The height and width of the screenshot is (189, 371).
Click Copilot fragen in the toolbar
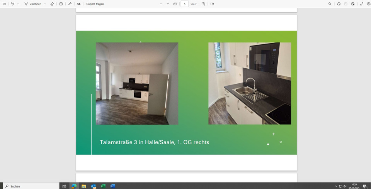(95, 4)
